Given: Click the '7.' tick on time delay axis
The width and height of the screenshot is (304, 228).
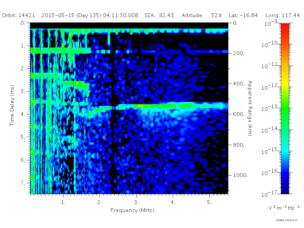Looking at the screenshot, I should tap(23, 183).
